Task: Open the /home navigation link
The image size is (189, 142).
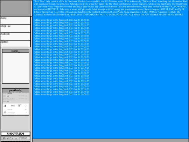Action: (x=15, y=20)
